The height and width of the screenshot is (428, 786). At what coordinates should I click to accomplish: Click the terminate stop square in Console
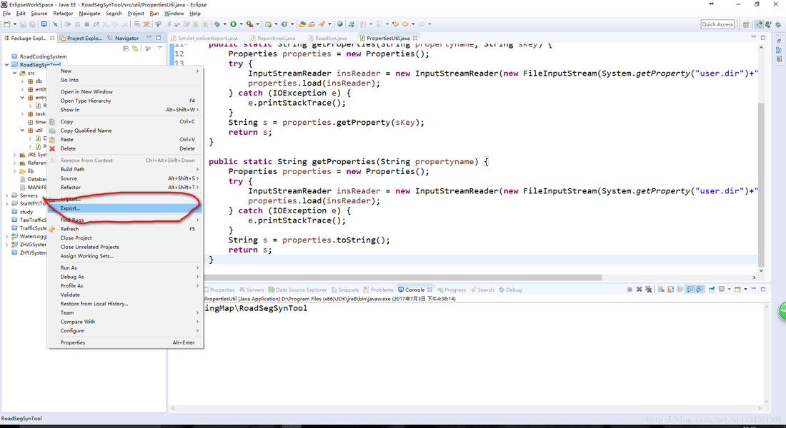click(630, 290)
